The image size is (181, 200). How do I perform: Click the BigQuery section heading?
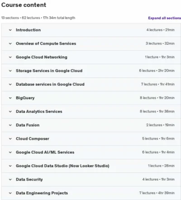click(x=25, y=98)
